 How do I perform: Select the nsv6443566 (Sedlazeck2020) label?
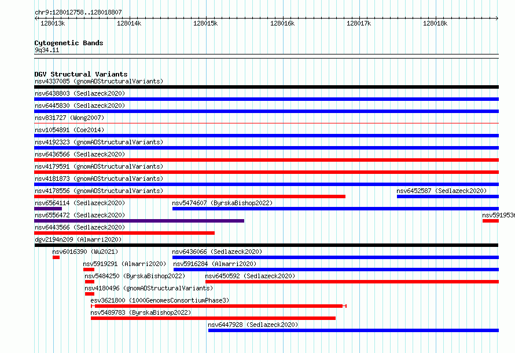[80, 227]
